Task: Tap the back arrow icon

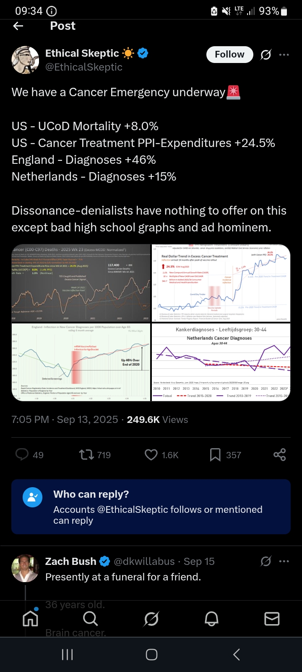Action: 18,26
